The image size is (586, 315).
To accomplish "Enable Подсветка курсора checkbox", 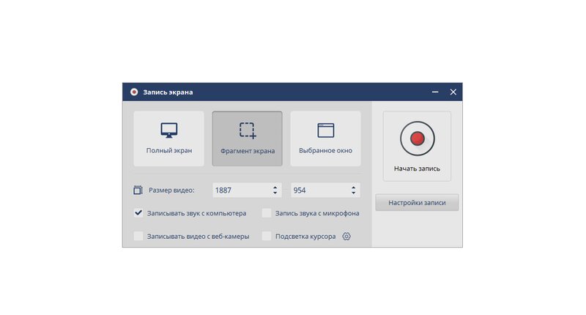I will 267,236.
